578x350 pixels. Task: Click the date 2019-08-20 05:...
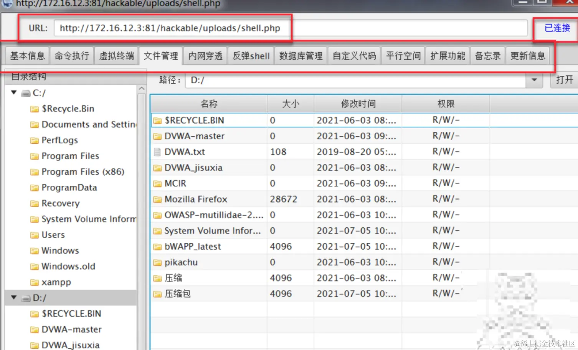[x=357, y=152]
